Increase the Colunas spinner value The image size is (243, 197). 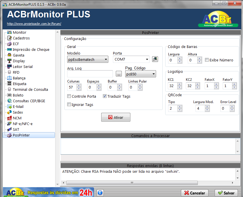coord(79,86)
